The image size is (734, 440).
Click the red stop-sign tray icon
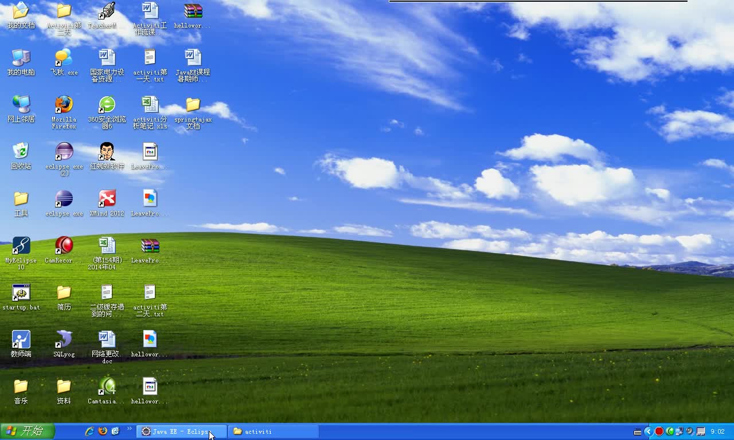[659, 431]
